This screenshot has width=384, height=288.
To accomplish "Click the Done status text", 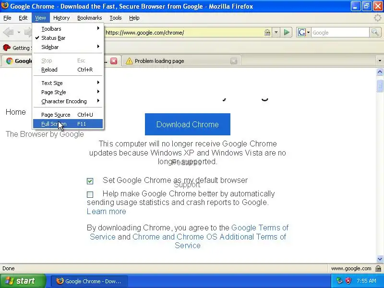I will point(9,268).
